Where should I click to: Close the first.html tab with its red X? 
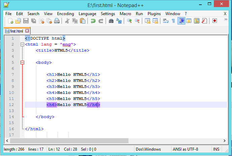point(27,31)
